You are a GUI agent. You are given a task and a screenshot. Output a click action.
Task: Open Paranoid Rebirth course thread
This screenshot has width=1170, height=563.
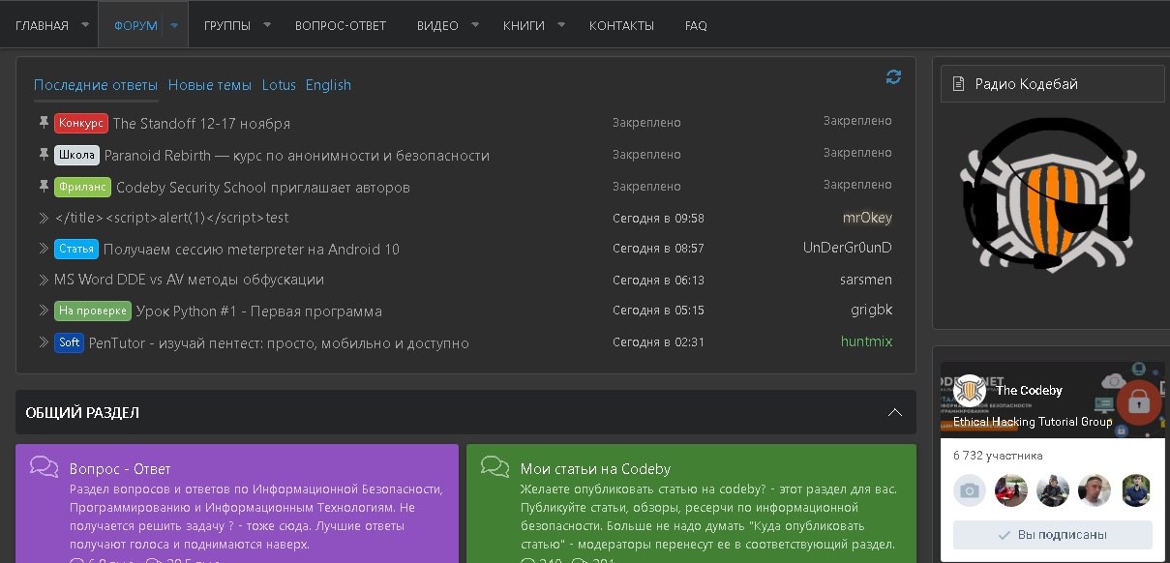[x=297, y=156]
